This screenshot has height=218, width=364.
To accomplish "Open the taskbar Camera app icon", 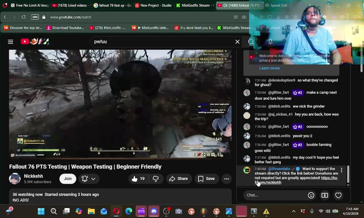I will pos(179,211).
